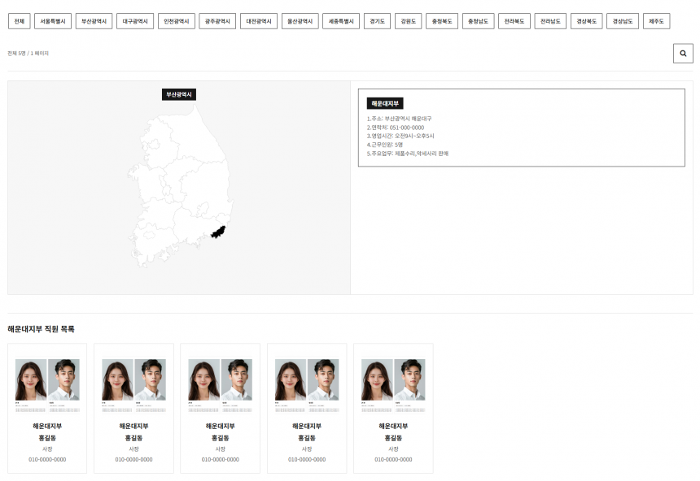Pick the 울산광역시 region button
Viewport: 700px width, 481px height.
pos(300,21)
